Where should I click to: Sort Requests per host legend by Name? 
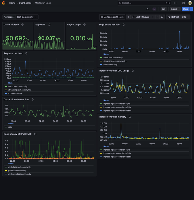click(x=11, y=83)
